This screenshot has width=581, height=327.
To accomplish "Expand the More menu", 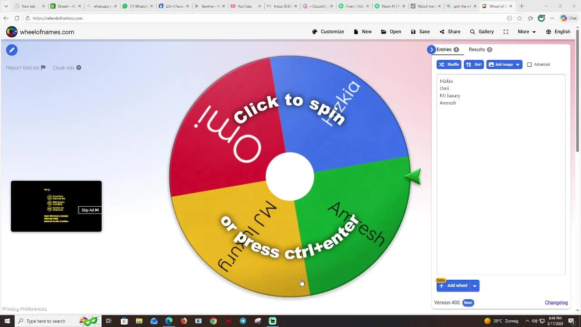I will 527,32.
